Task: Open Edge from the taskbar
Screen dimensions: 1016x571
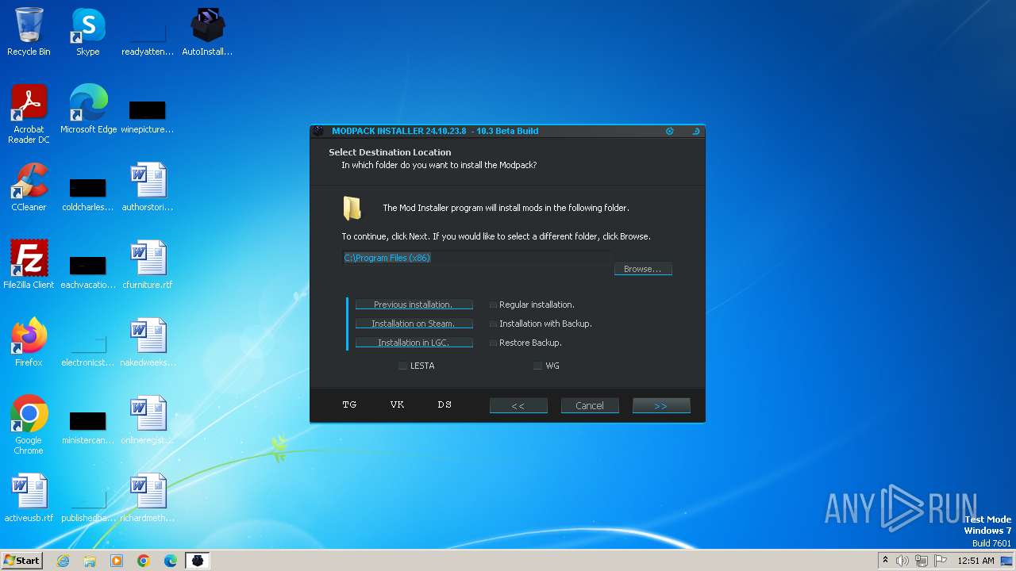Action: 171,561
